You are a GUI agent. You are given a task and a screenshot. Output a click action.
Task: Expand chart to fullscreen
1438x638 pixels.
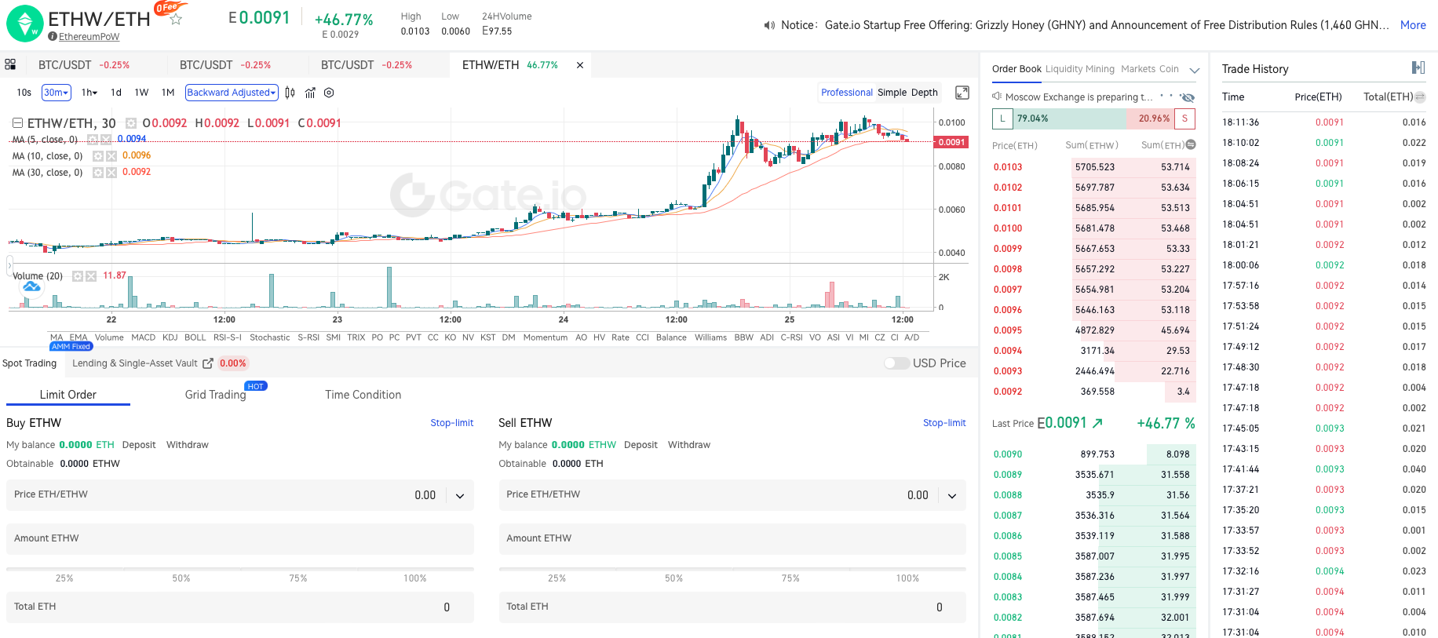(962, 93)
